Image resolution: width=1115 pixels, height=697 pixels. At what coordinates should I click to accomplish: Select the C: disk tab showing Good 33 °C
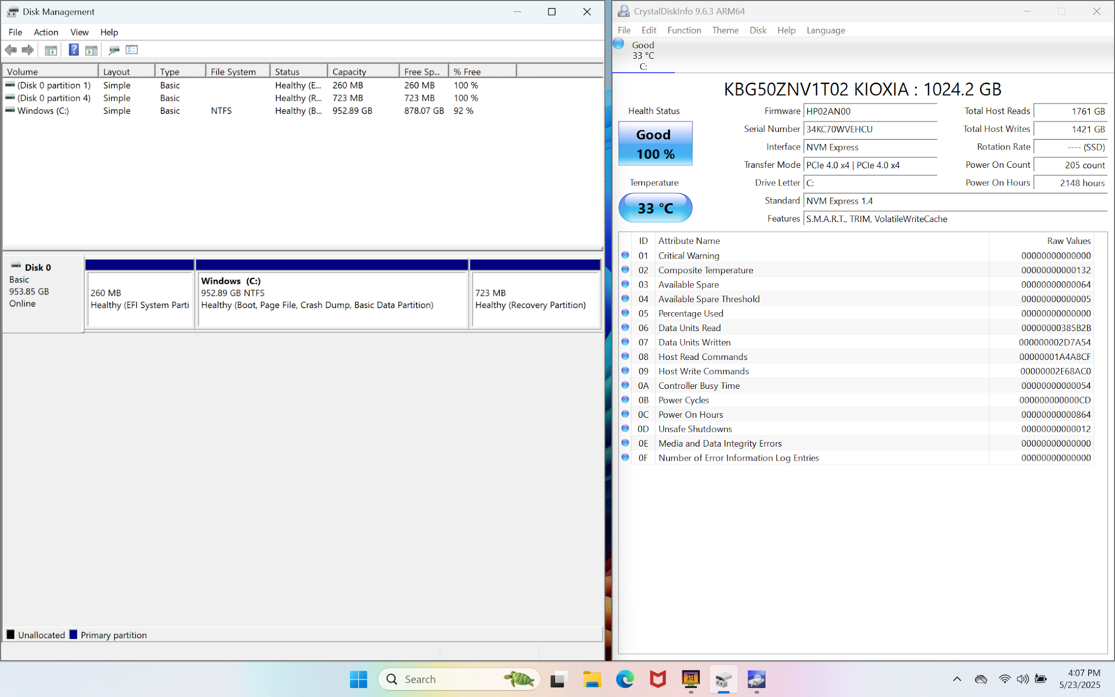pos(643,56)
